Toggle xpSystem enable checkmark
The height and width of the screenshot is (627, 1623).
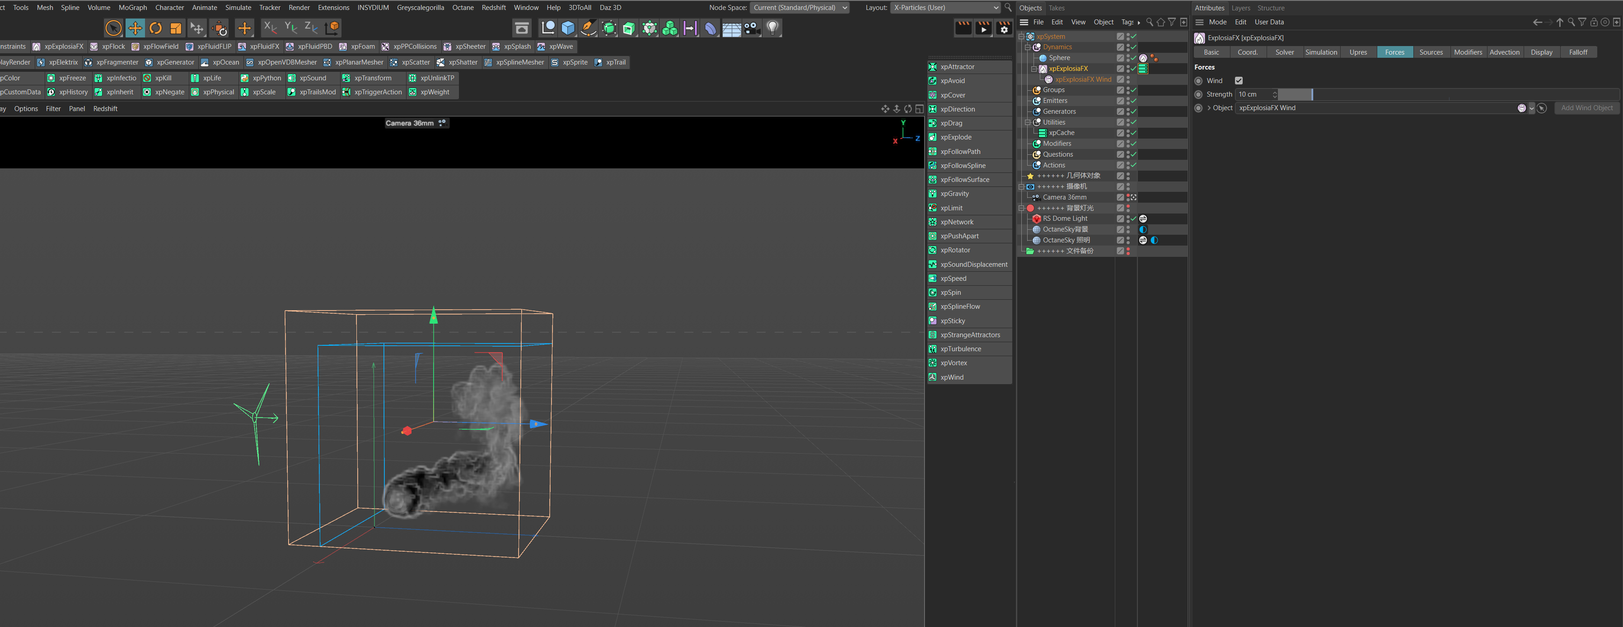[1133, 37]
